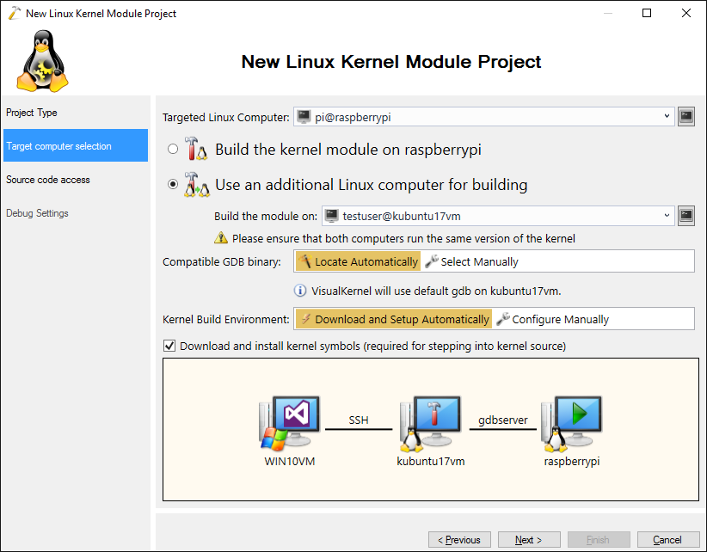Click the SSH connection label in diagram
Screen dimensions: 707x552
[359, 420]
